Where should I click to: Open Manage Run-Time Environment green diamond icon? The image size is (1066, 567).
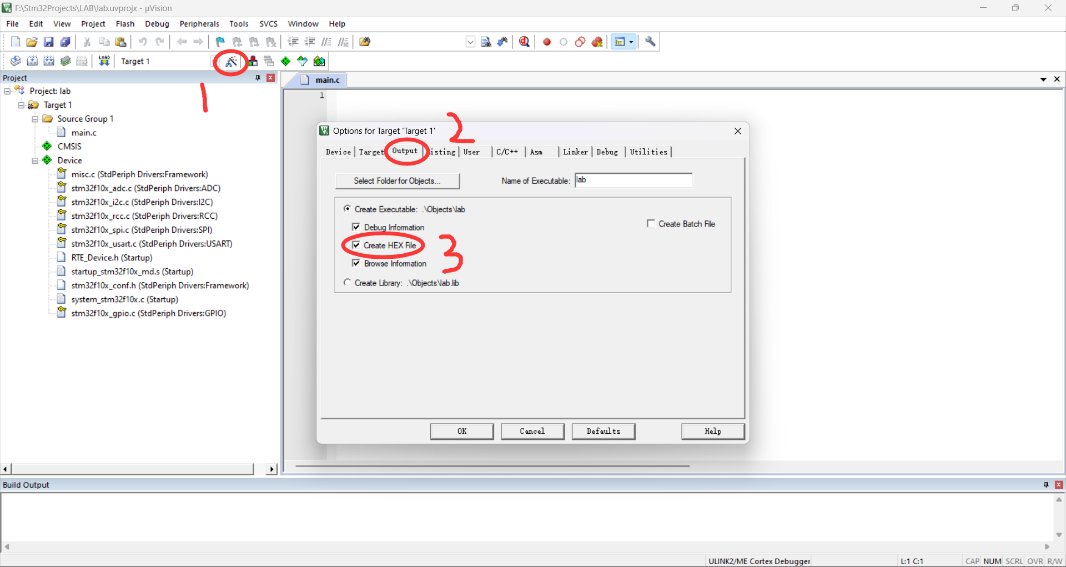285,61
